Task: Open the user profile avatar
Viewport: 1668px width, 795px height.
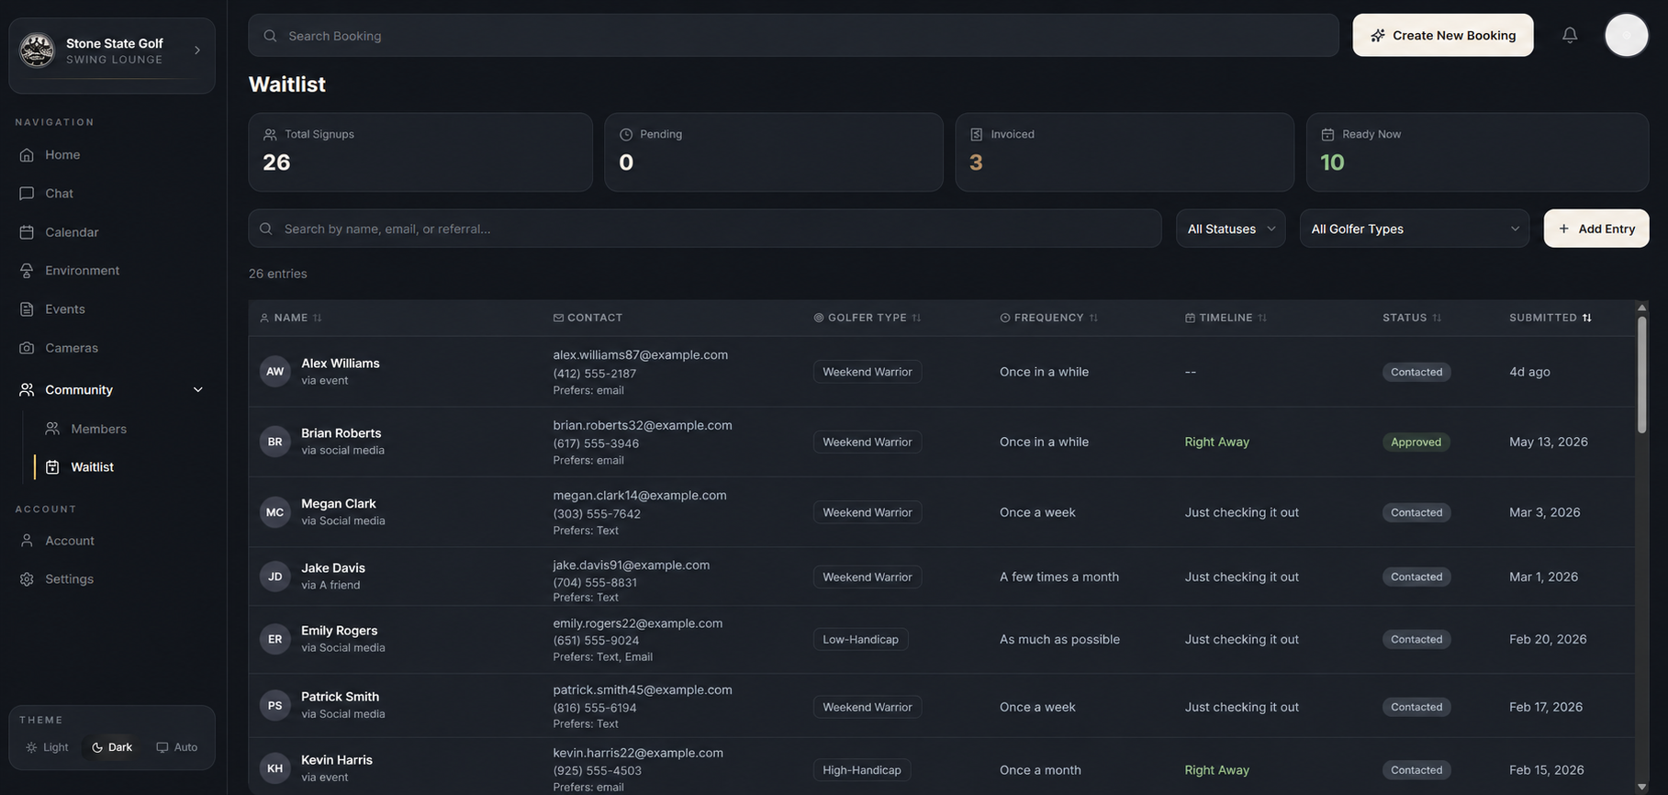Action: pos(1626,35)
